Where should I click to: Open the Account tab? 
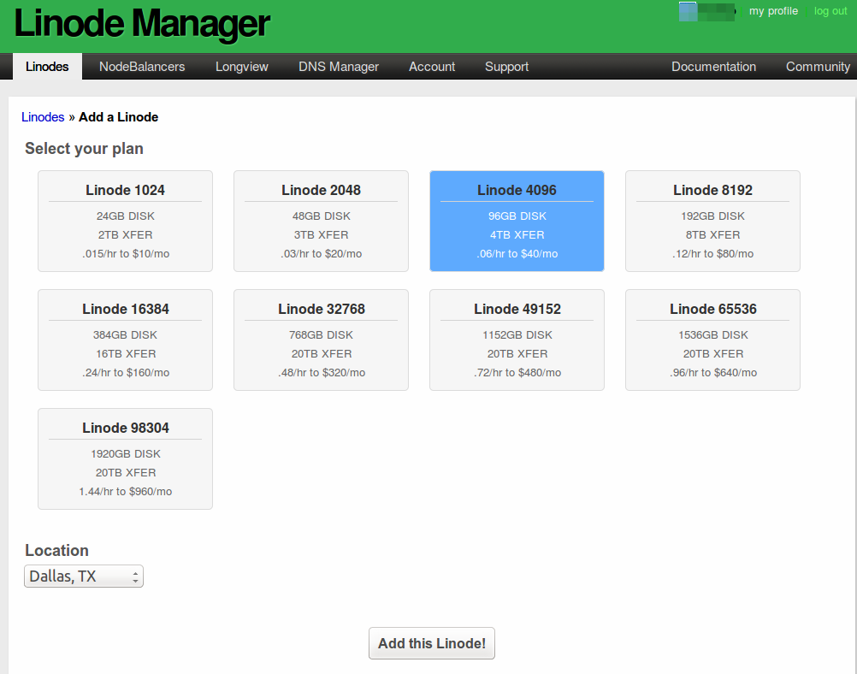(432, 67)
